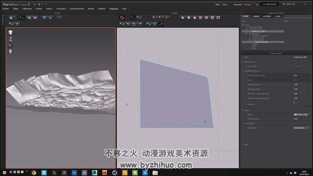The width and height of the screenshot is (313, 176).
Task: Select Camera in the scene tree
Action: coord(255,44)
